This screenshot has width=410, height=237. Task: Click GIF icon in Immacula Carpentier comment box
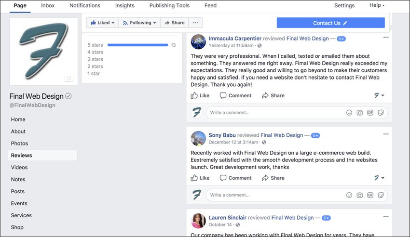tap(370, 113)
